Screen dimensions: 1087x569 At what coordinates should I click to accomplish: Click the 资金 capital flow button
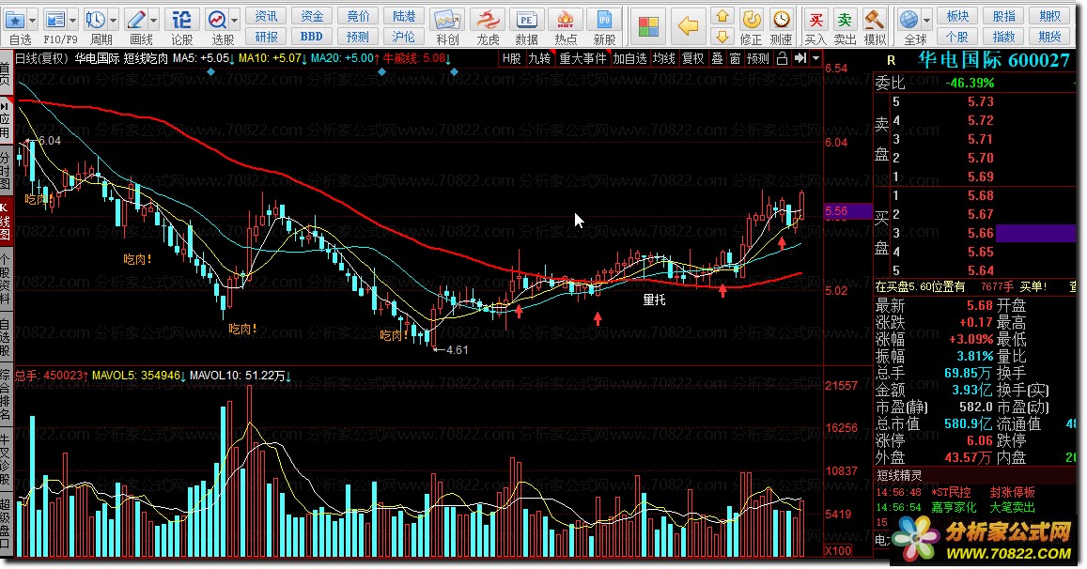pos(312,16)
